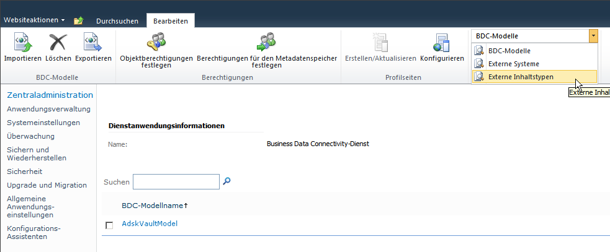Sort by BDC-Modellname column header
The image size is (610, 252).
(x=154, y=205)
